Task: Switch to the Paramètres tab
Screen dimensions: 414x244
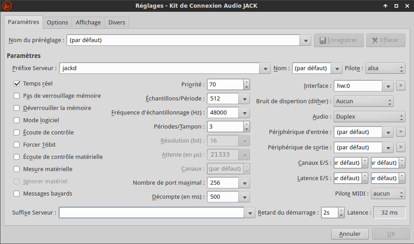Action: click(24, 22)
